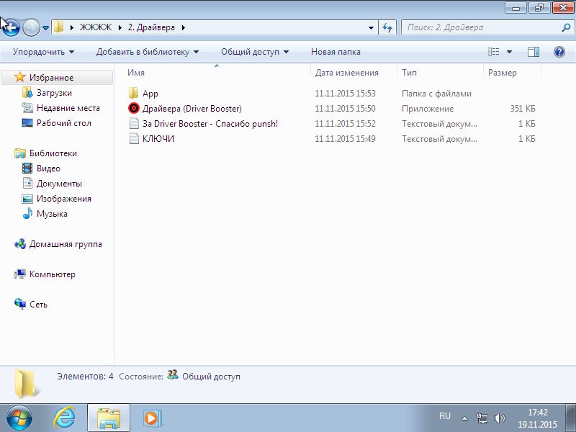The height and width of the screenshot is (432, 576).
Task: Open the Общий доступ toolbar menu
Action: click(x=255, y=52)
